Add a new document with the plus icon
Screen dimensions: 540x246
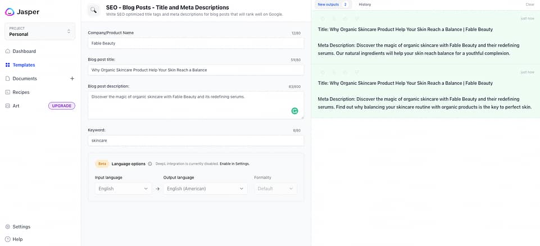[72, 79]
